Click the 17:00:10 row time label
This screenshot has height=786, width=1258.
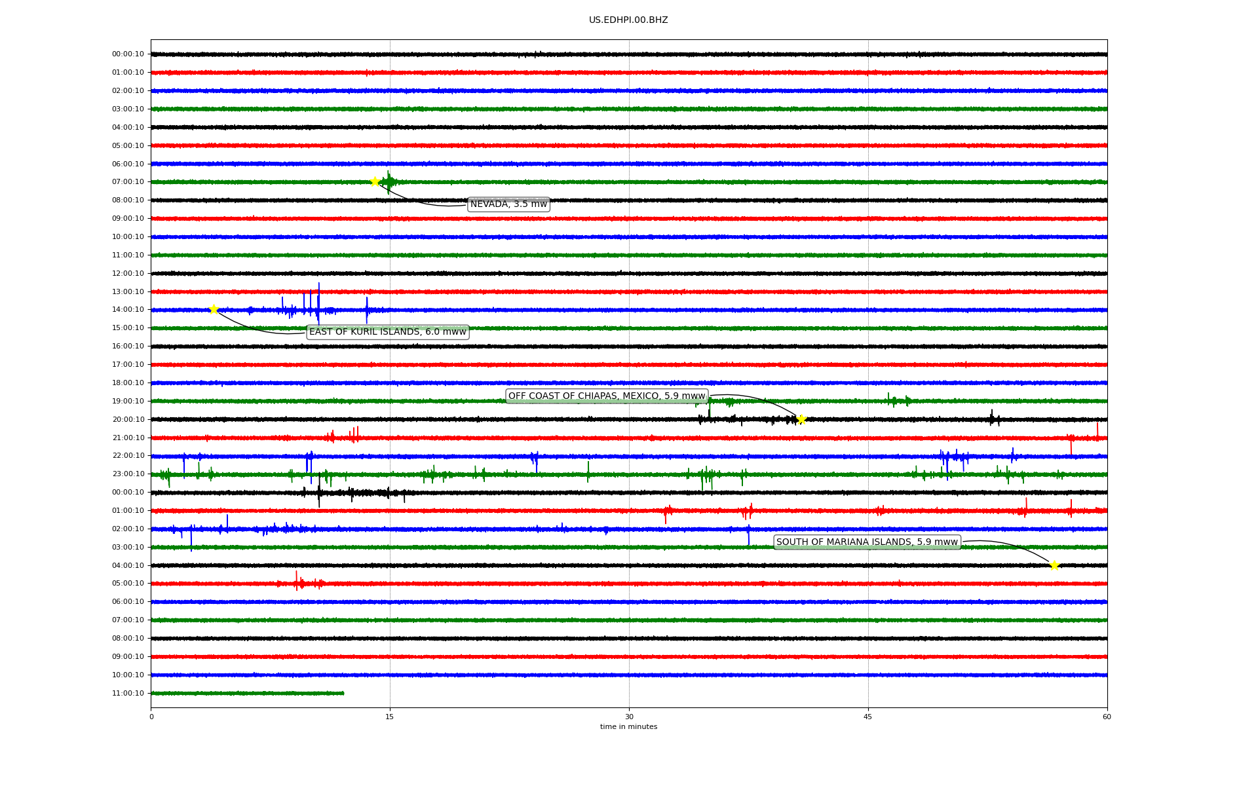pos(128,364)
